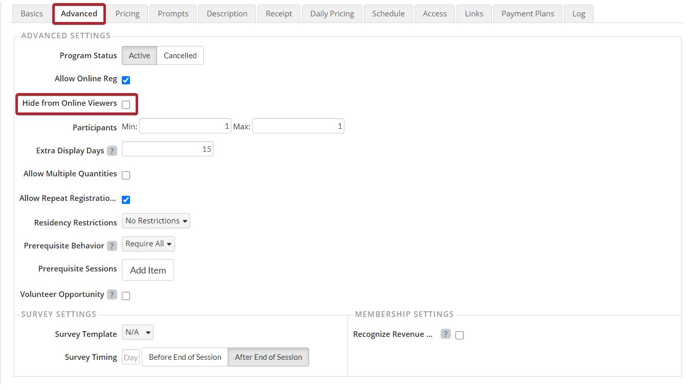Viewport: 696px width, 390px height.
Task: Click the Prerequisite Sessions label
Action: (x=78, y=268)
